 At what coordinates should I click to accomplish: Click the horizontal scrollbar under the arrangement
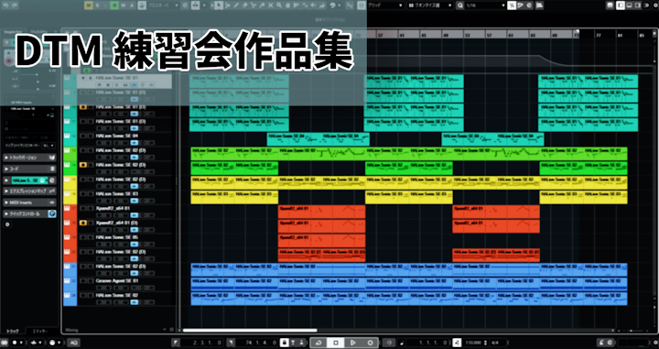[x=250, y=331]
